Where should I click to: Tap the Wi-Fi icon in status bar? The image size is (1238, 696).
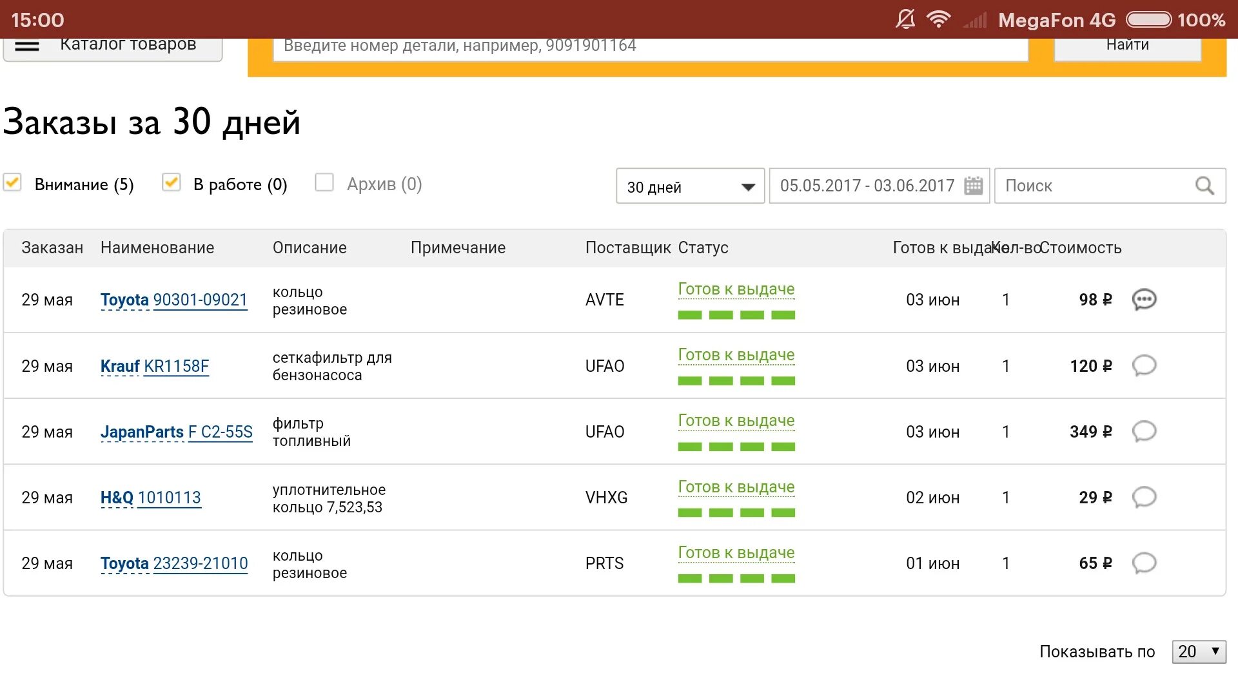(939, 19)
